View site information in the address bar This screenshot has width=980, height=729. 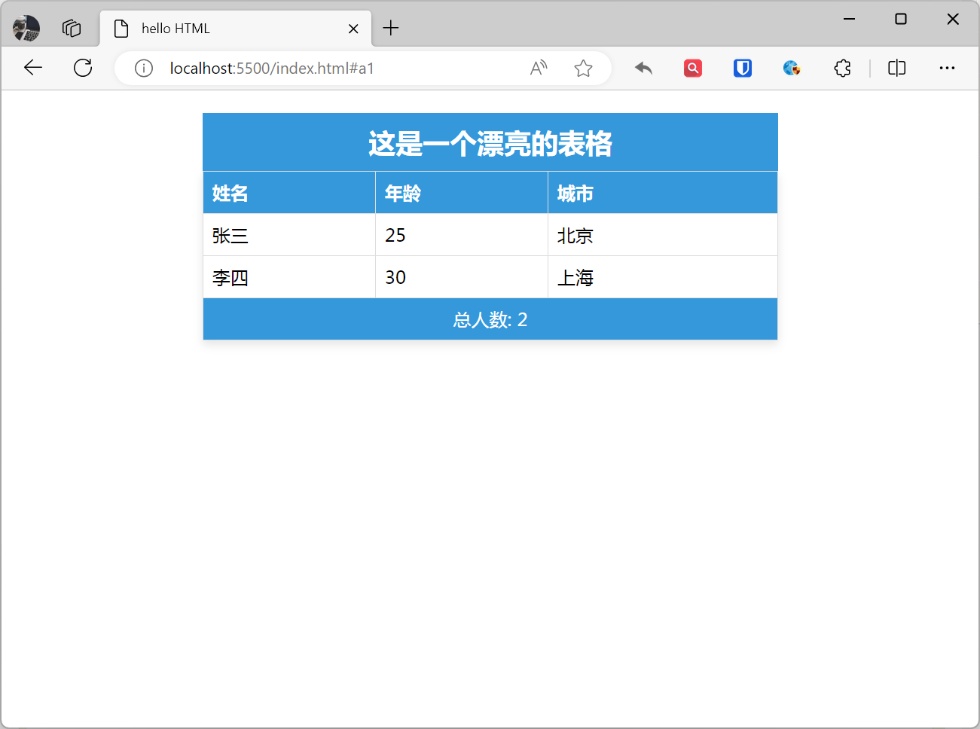click(x=144, y=68)
